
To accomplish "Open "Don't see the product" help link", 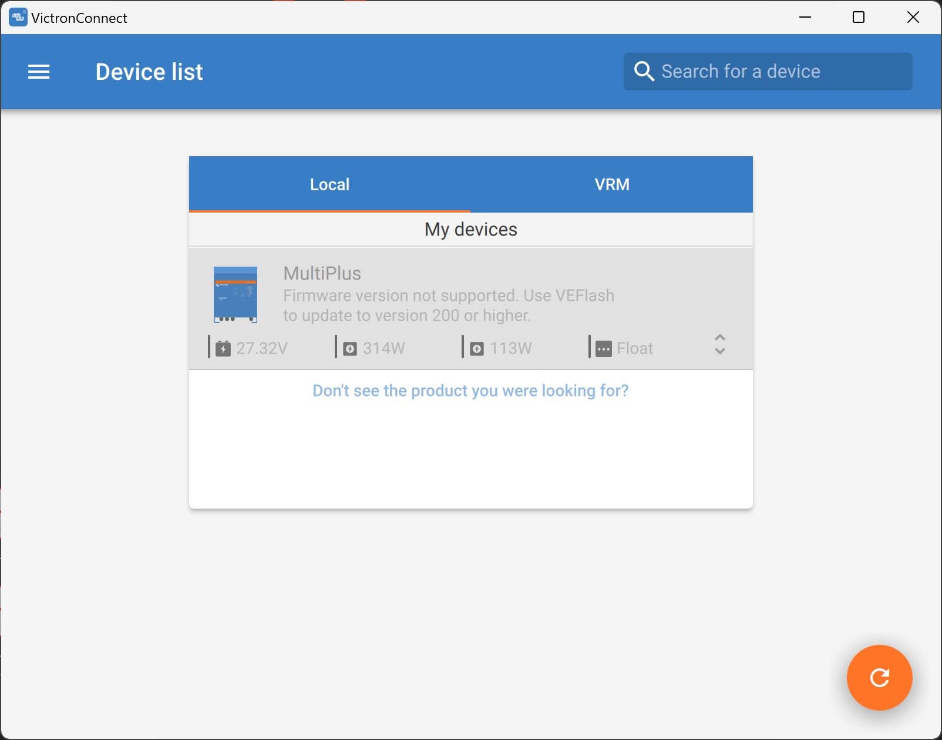I will 470,391.
